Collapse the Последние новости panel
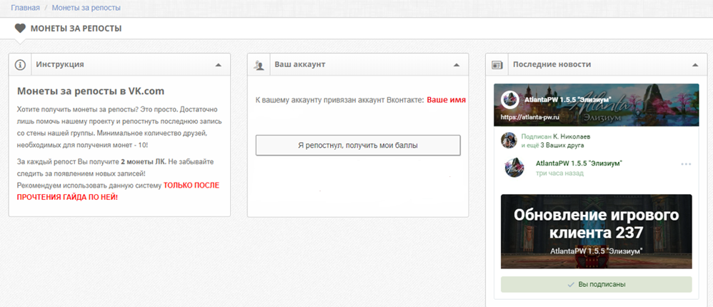The image size is (713, 307). click(x=695, y=65)
